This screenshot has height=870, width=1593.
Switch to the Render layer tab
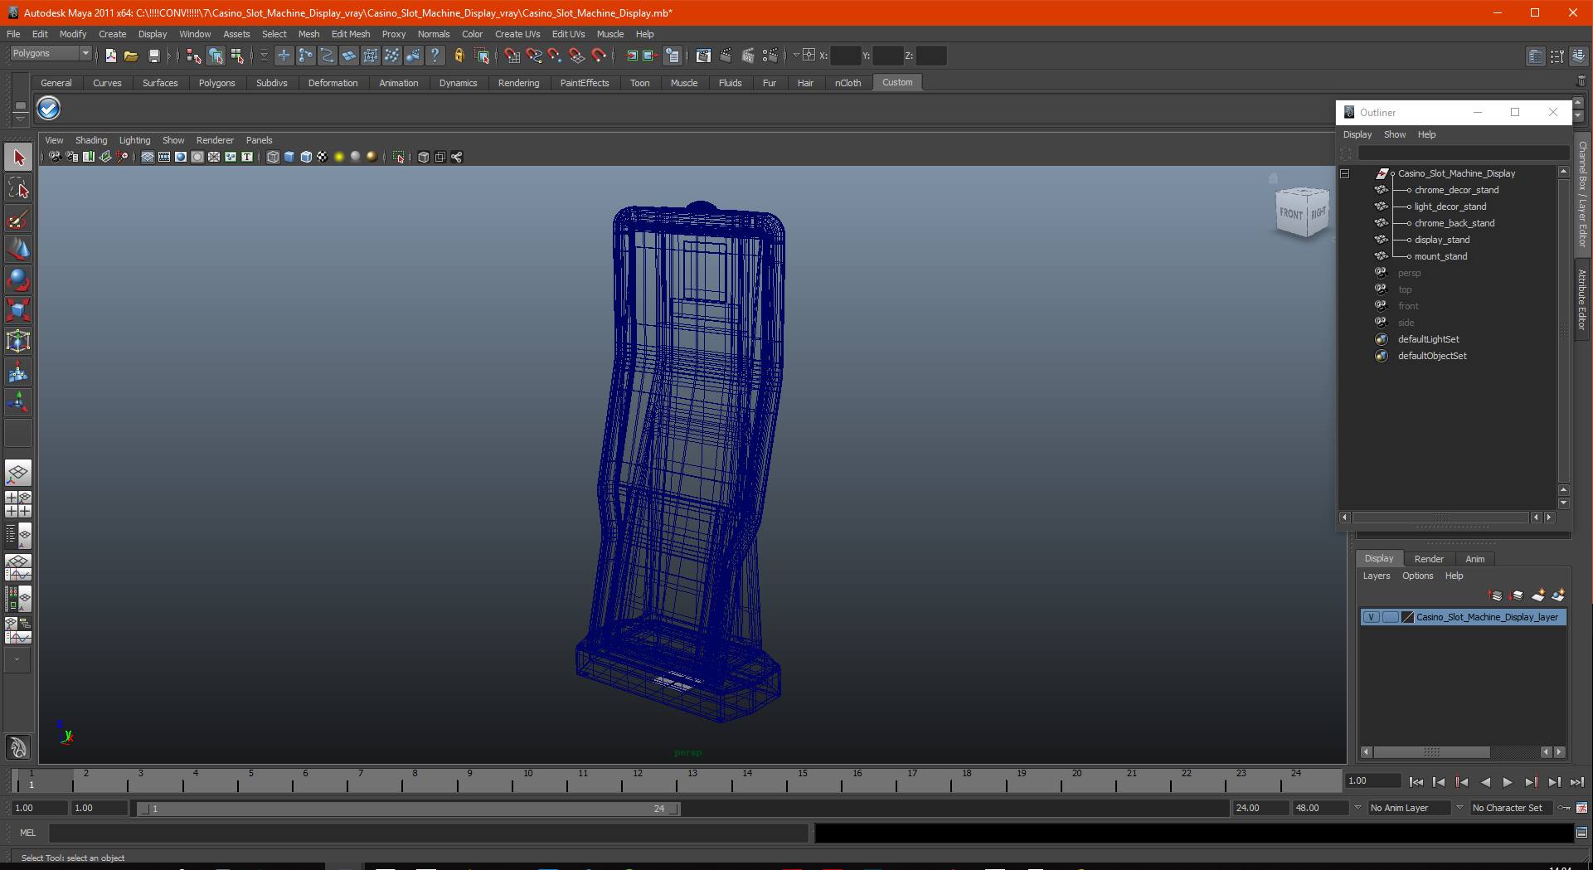point(1429,559)
